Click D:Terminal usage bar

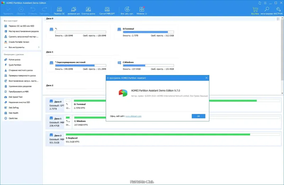148,32
